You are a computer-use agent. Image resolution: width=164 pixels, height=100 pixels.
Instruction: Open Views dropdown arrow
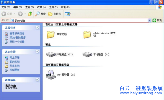click(x=71, y=14)
